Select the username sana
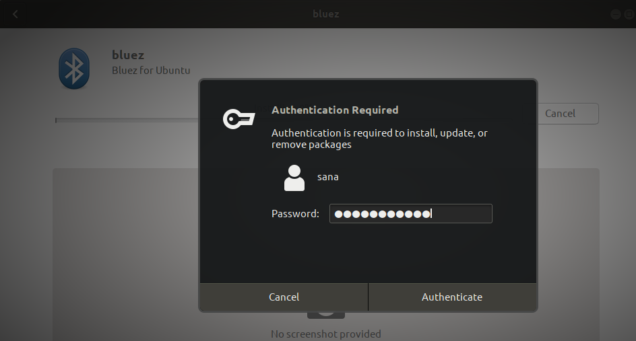The image size is (636, 341). coord(328,178)
